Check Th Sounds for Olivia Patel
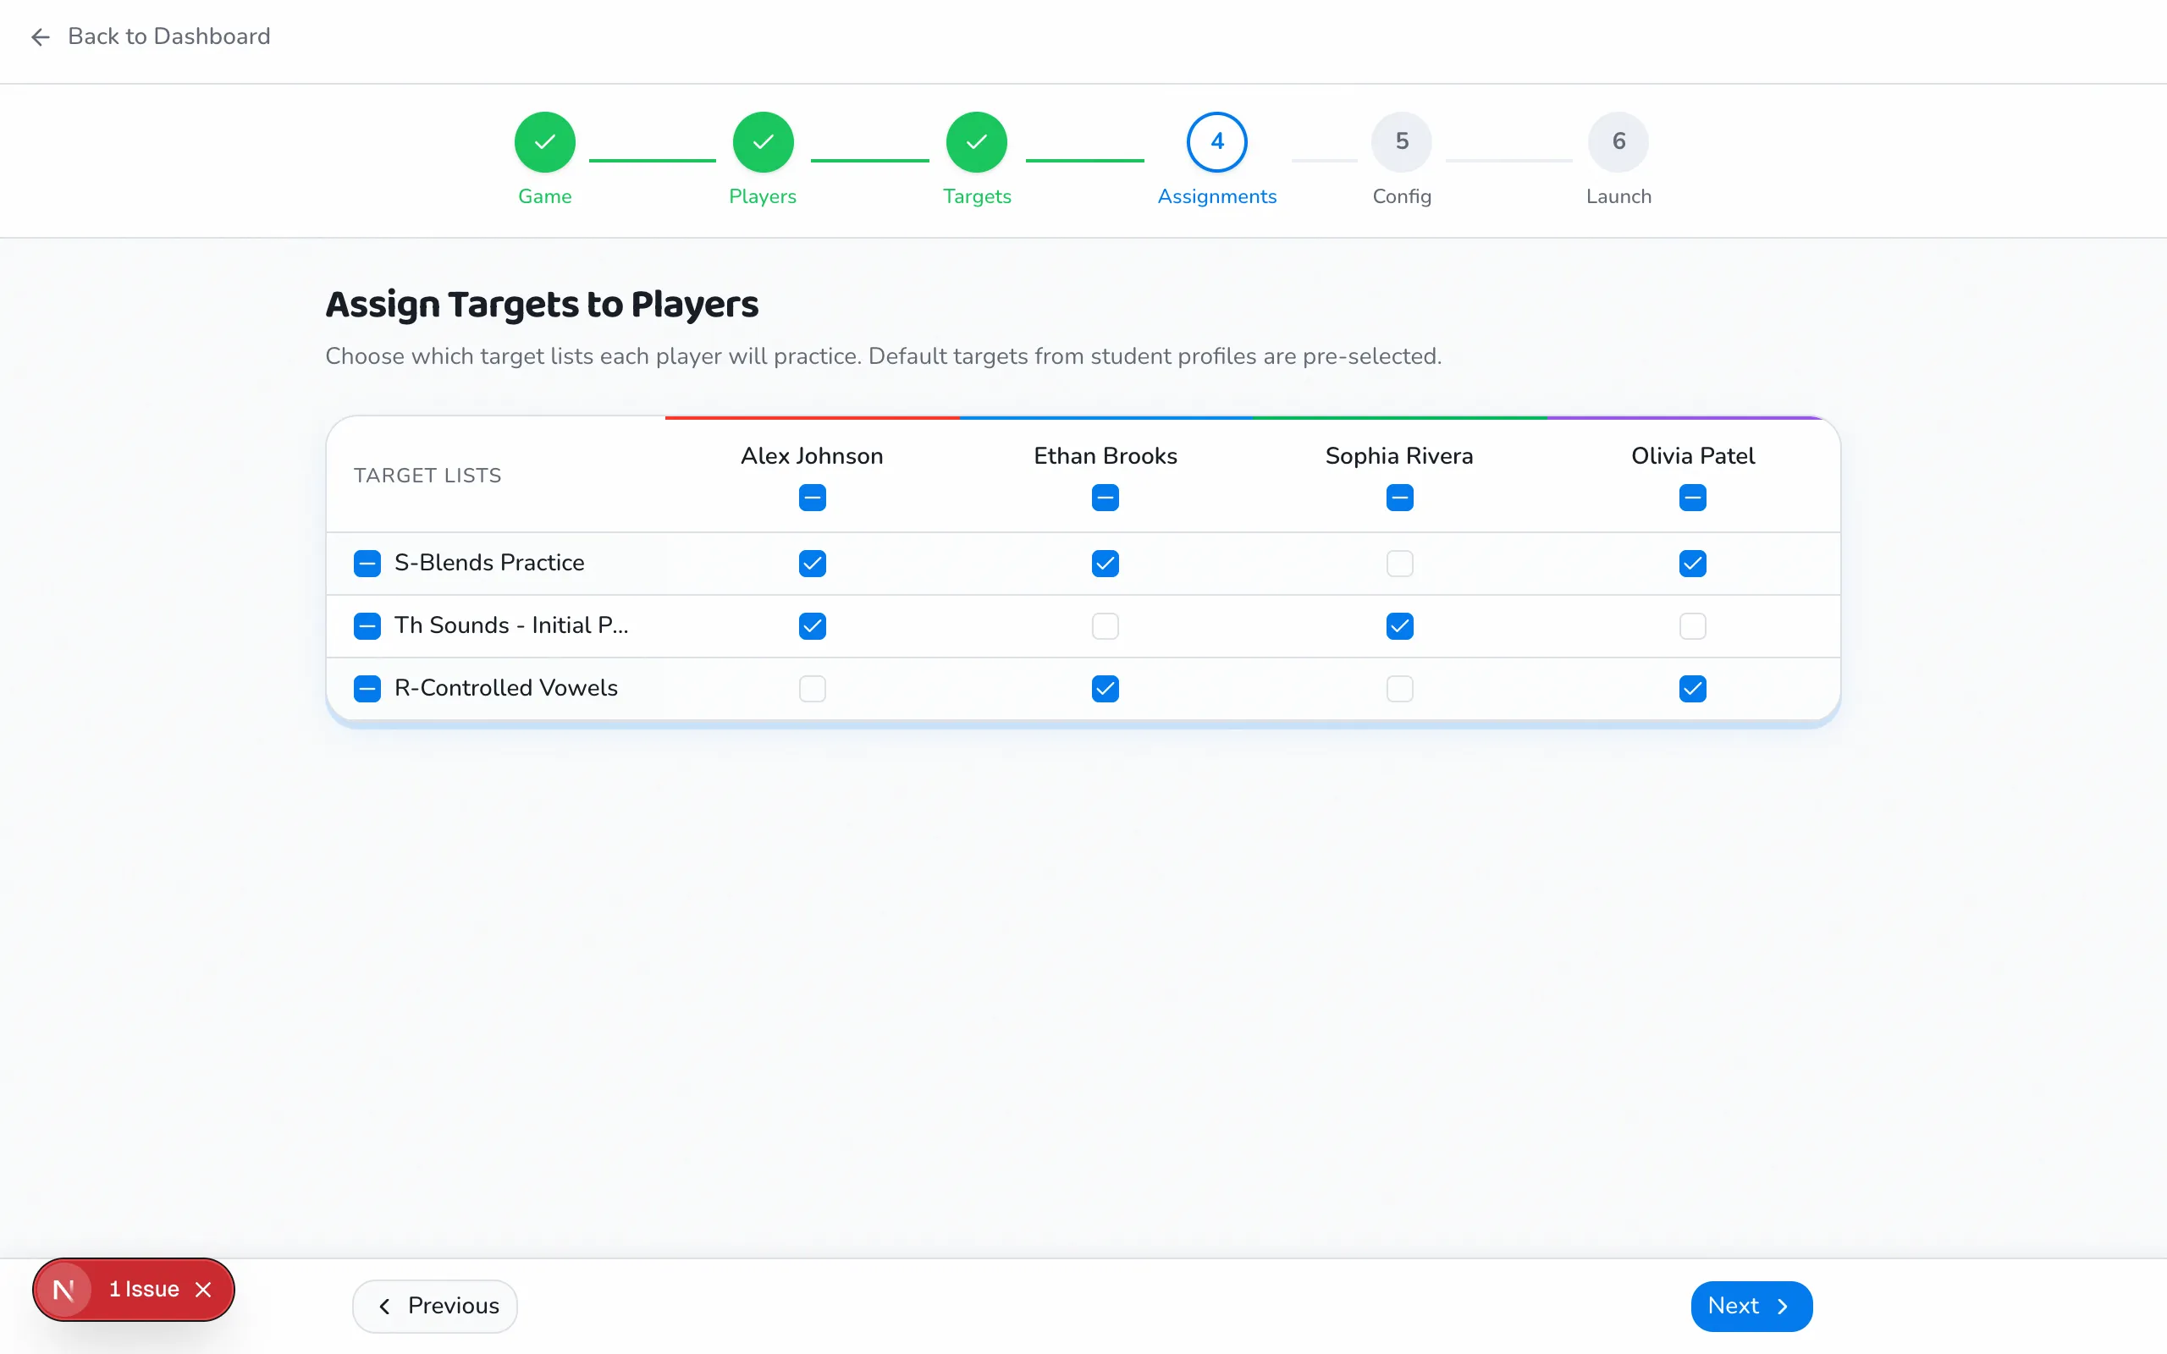 [x=1692, y=626]
